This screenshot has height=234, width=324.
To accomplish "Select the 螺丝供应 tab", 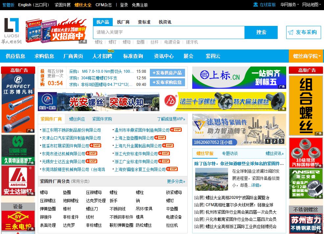I will click(x=77, y=119).
